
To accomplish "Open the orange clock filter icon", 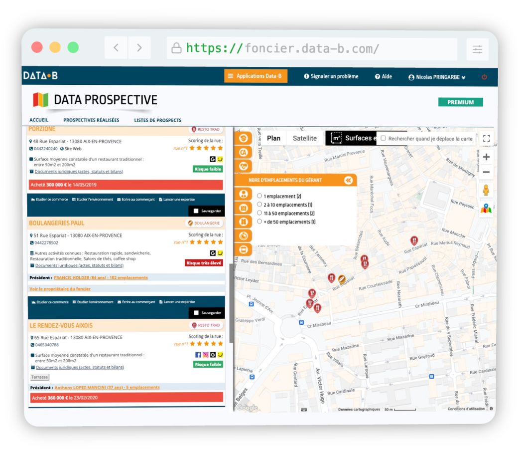I will click(x=244, y=235).
